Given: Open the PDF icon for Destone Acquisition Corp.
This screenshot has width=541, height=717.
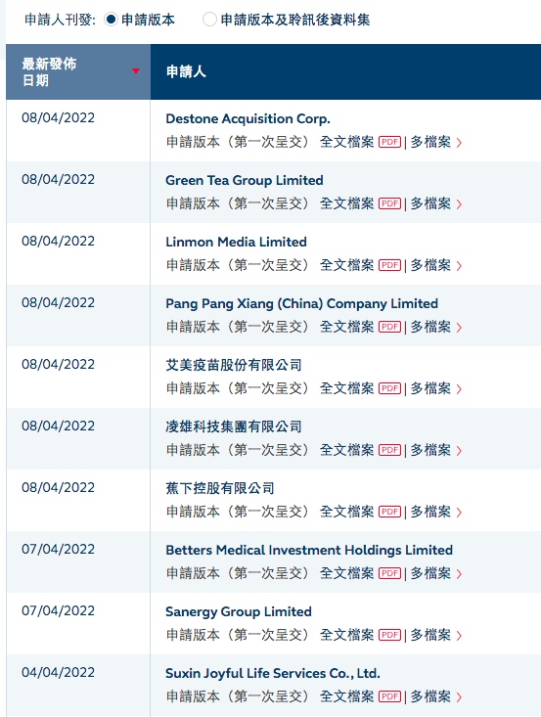Looking at the screenshot, I should [x=389, y=142].
